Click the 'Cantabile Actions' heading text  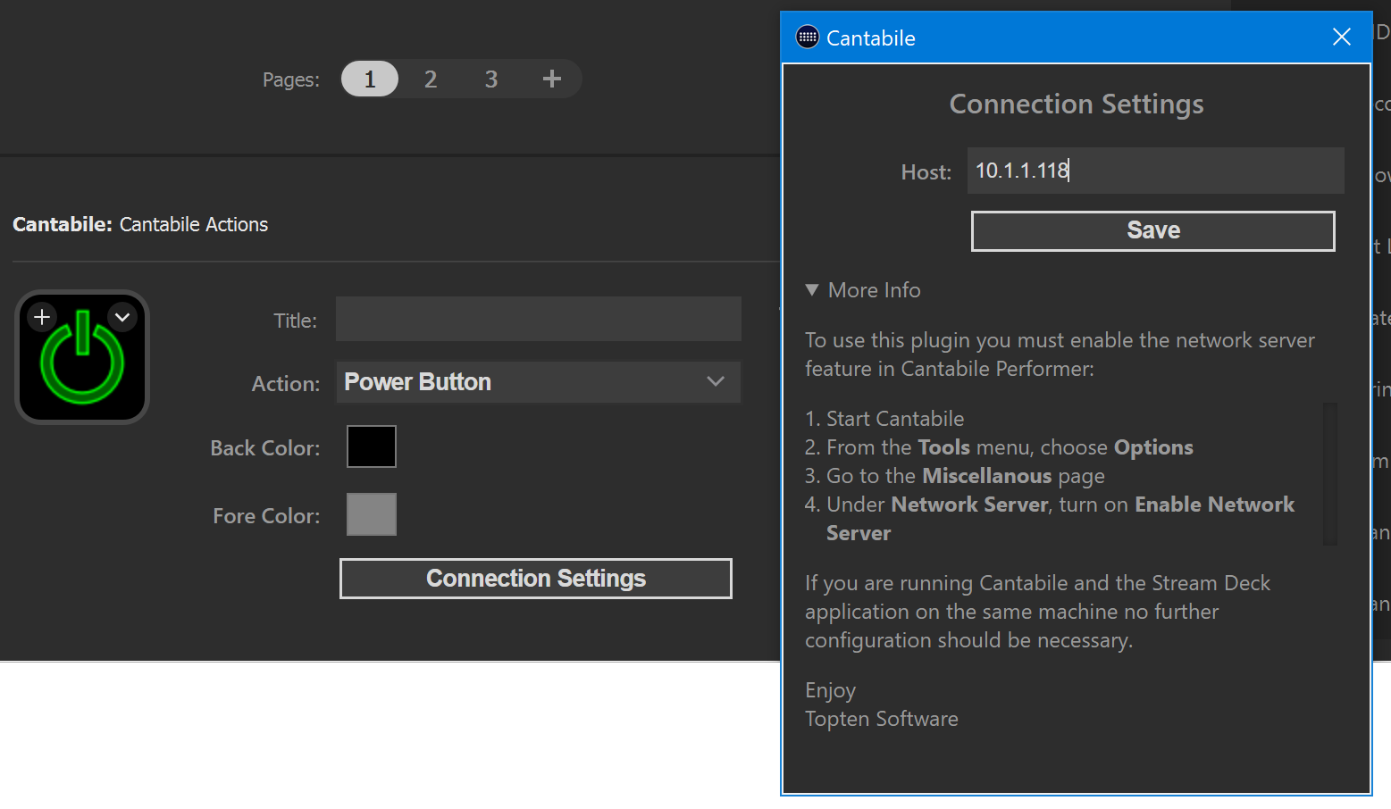pos(194,224)
